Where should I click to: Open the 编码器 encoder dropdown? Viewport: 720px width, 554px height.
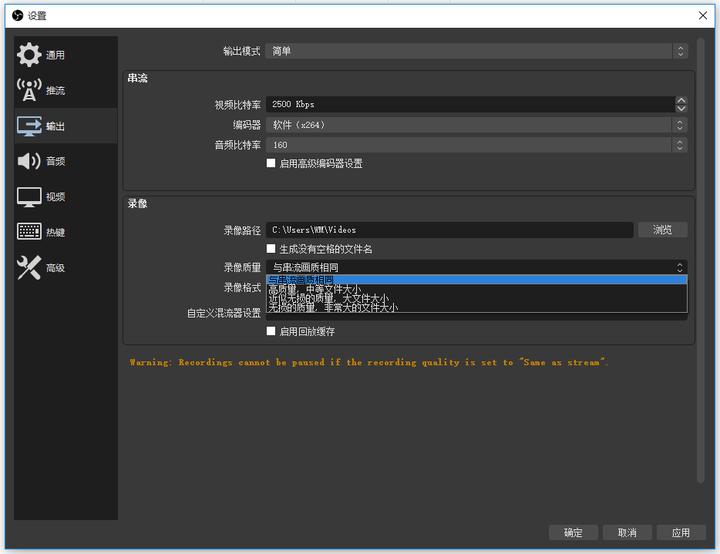click(x=476, y=125)
